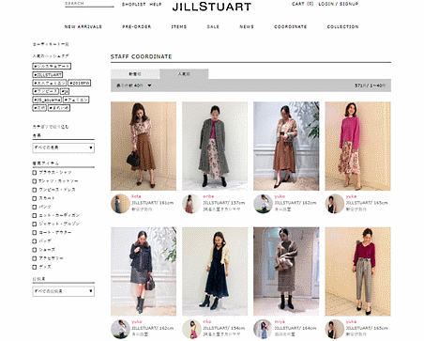The image size is (424, 341).
Task: Open riko's round staff avatar
Action: click(x=191, y=329)
